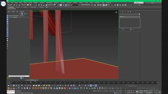The width and height of the screenshot is (168, 94).
Task: Click the Mirror tool icon
Action: (x=92, y=5)
